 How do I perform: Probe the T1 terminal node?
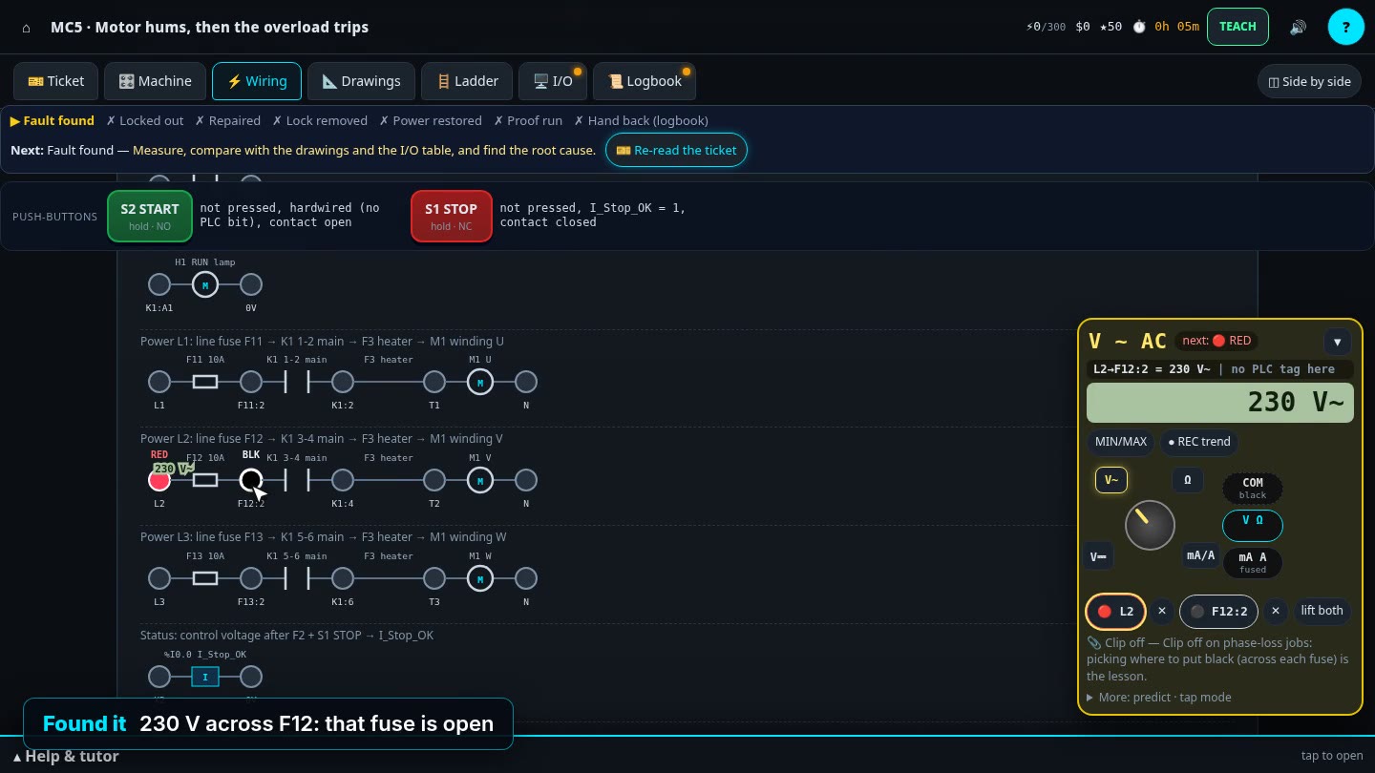point(434,383)
